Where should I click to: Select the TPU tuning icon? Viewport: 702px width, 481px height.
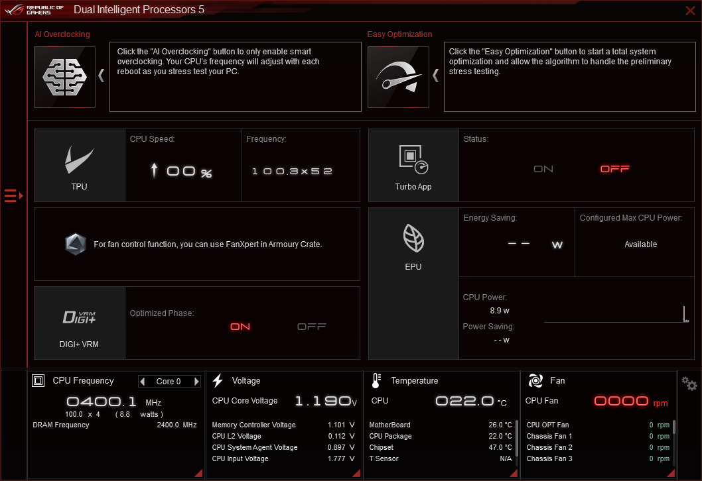[79, 161]
